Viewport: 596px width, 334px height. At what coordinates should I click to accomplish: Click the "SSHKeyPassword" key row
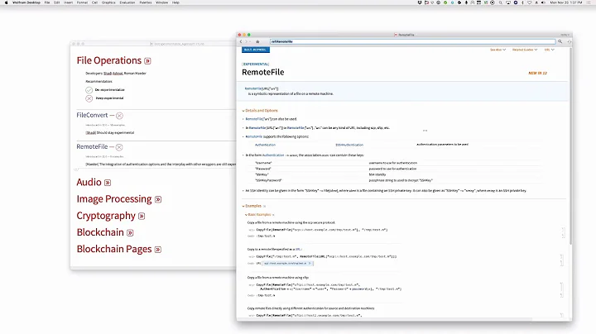(x=399, y=180)
